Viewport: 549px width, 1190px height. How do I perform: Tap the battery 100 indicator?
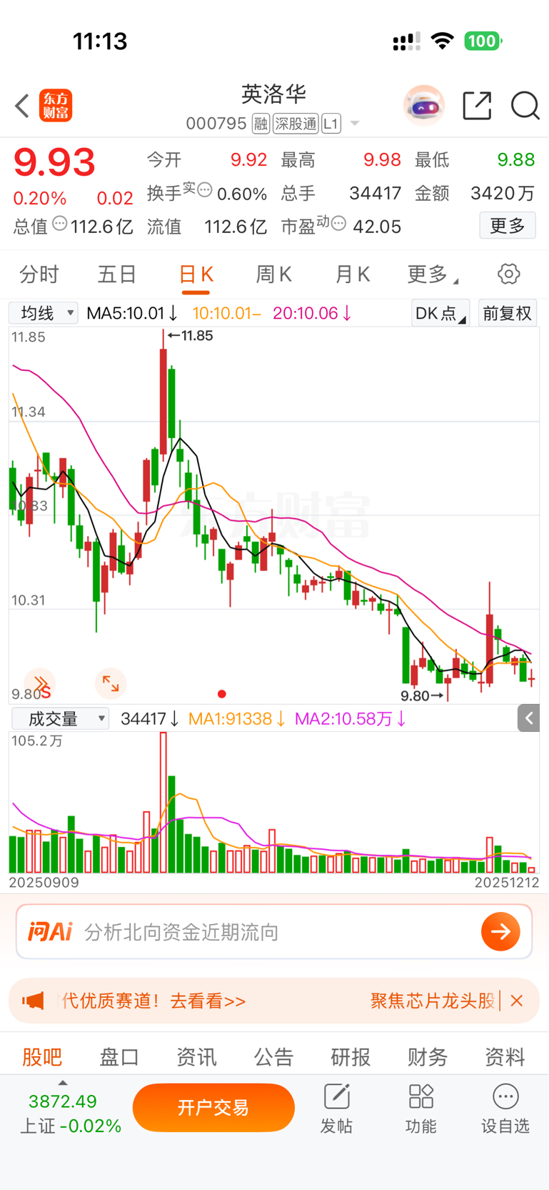[x=483, y=41]
